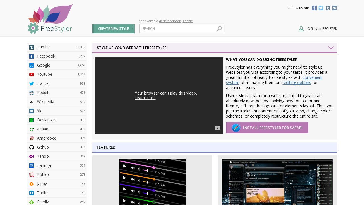364x205 pixels.
Task: Click the Jappy icon in sidebar
Action: (x=32, y=184)
